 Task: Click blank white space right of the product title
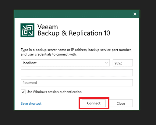pos(124,30)
